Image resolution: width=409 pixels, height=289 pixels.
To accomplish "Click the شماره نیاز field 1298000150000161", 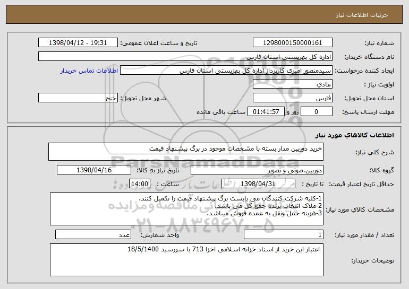I will (292, 43).
